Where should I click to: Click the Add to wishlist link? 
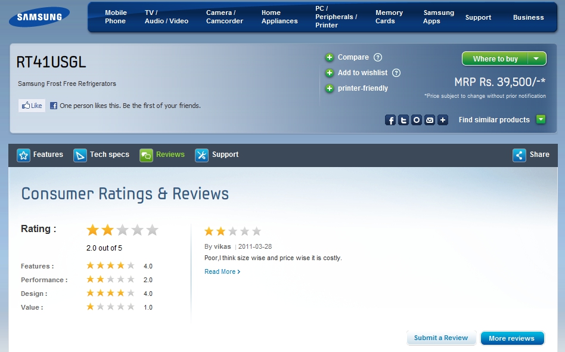coord(362,73)
